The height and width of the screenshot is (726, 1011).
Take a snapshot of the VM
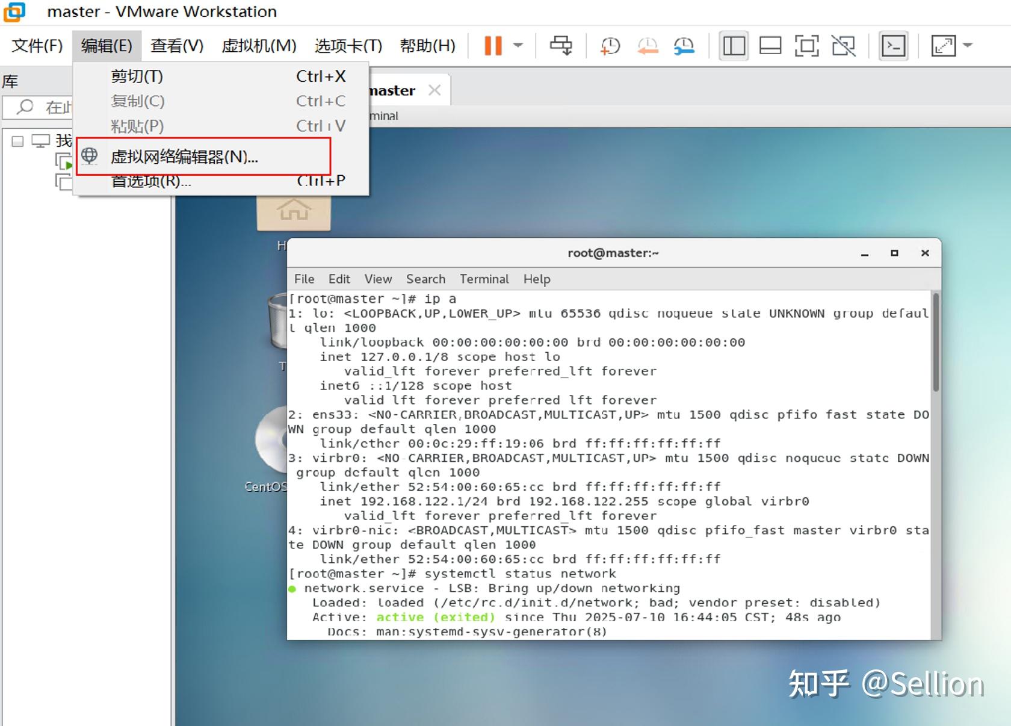click(x=610, y=45)
